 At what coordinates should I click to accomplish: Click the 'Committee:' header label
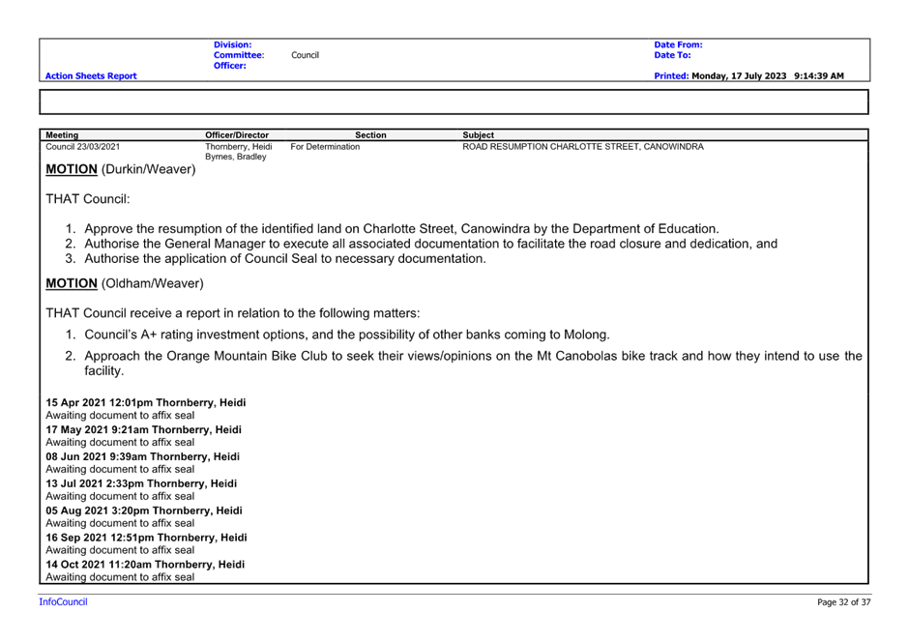239,55
